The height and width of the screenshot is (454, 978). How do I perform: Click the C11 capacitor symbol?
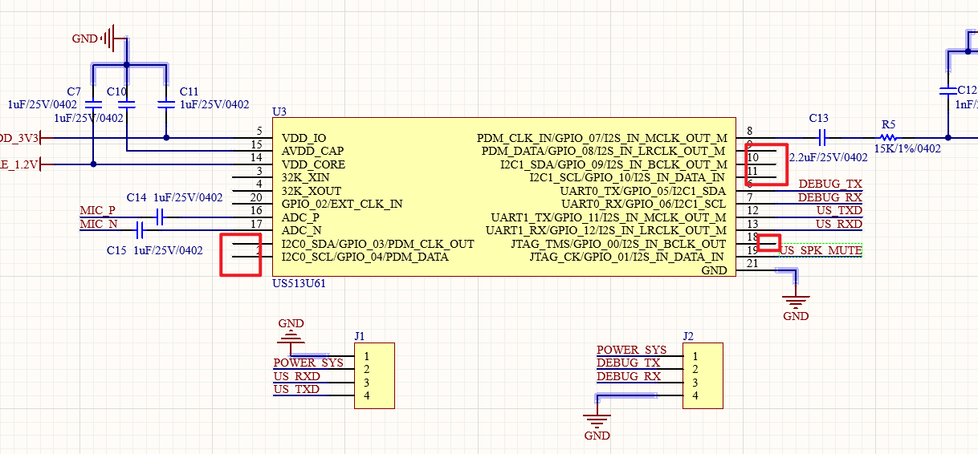click(x=166, y=104)
